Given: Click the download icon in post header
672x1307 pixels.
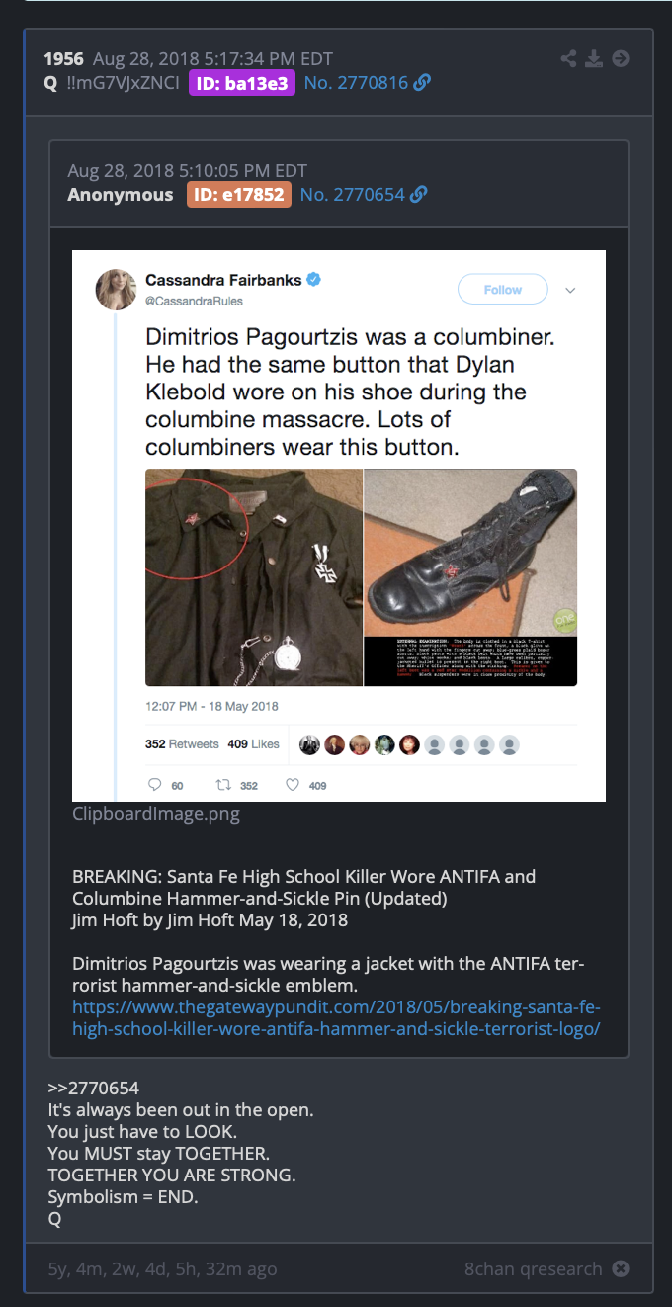Looking at the screenshot, I should (x=594, y=58).
